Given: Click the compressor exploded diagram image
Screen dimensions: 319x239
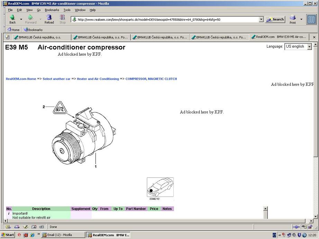Looking at the screenshot, I should 80,135.
